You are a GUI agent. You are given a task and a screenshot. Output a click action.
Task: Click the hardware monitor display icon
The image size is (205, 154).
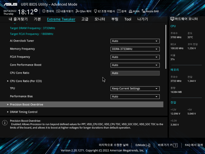coord(172,19)
